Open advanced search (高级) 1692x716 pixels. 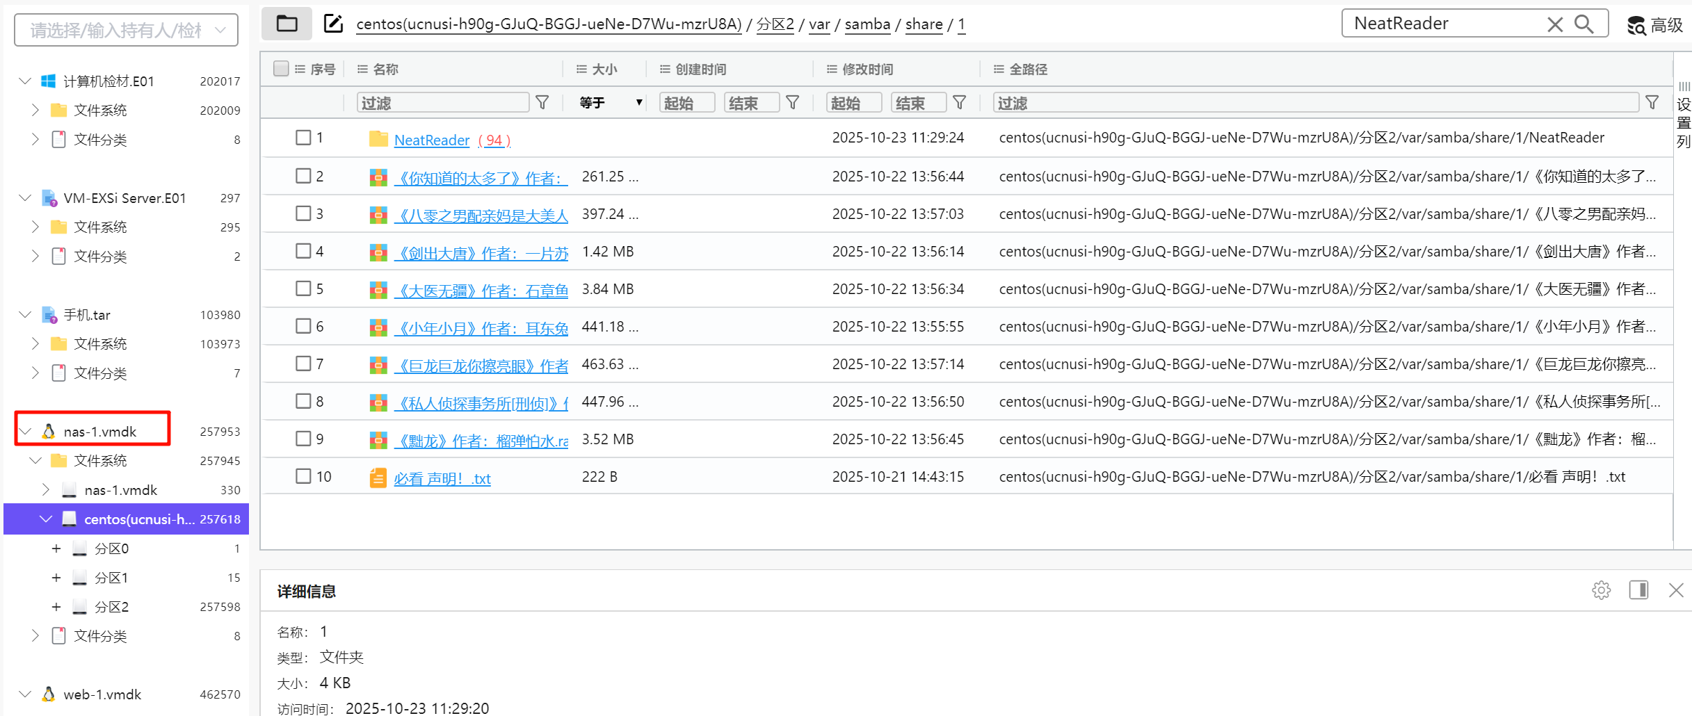[x=1655, y=26]
